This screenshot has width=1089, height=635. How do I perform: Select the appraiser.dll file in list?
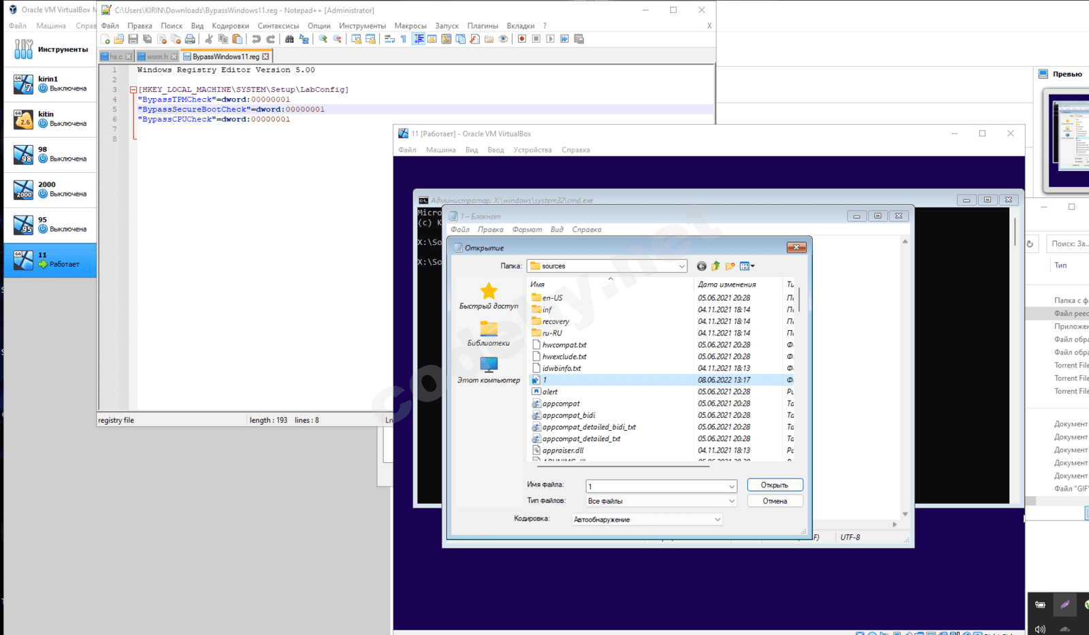(x=563, y=451)
